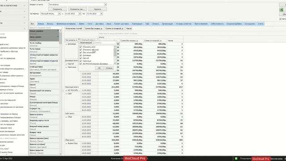Collapse the Деливери group in table
Image resolution: width=286 pixels, height=161 pixels.
[66, 44]
